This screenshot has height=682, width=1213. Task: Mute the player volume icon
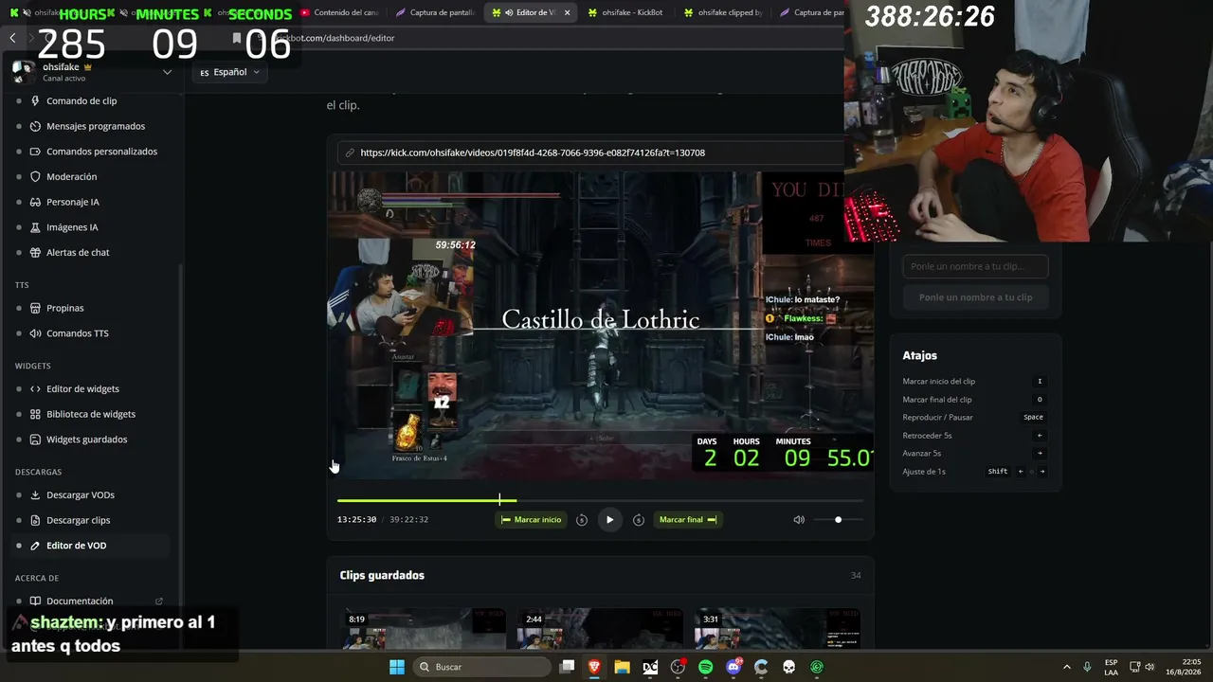[x=799, y=519]
